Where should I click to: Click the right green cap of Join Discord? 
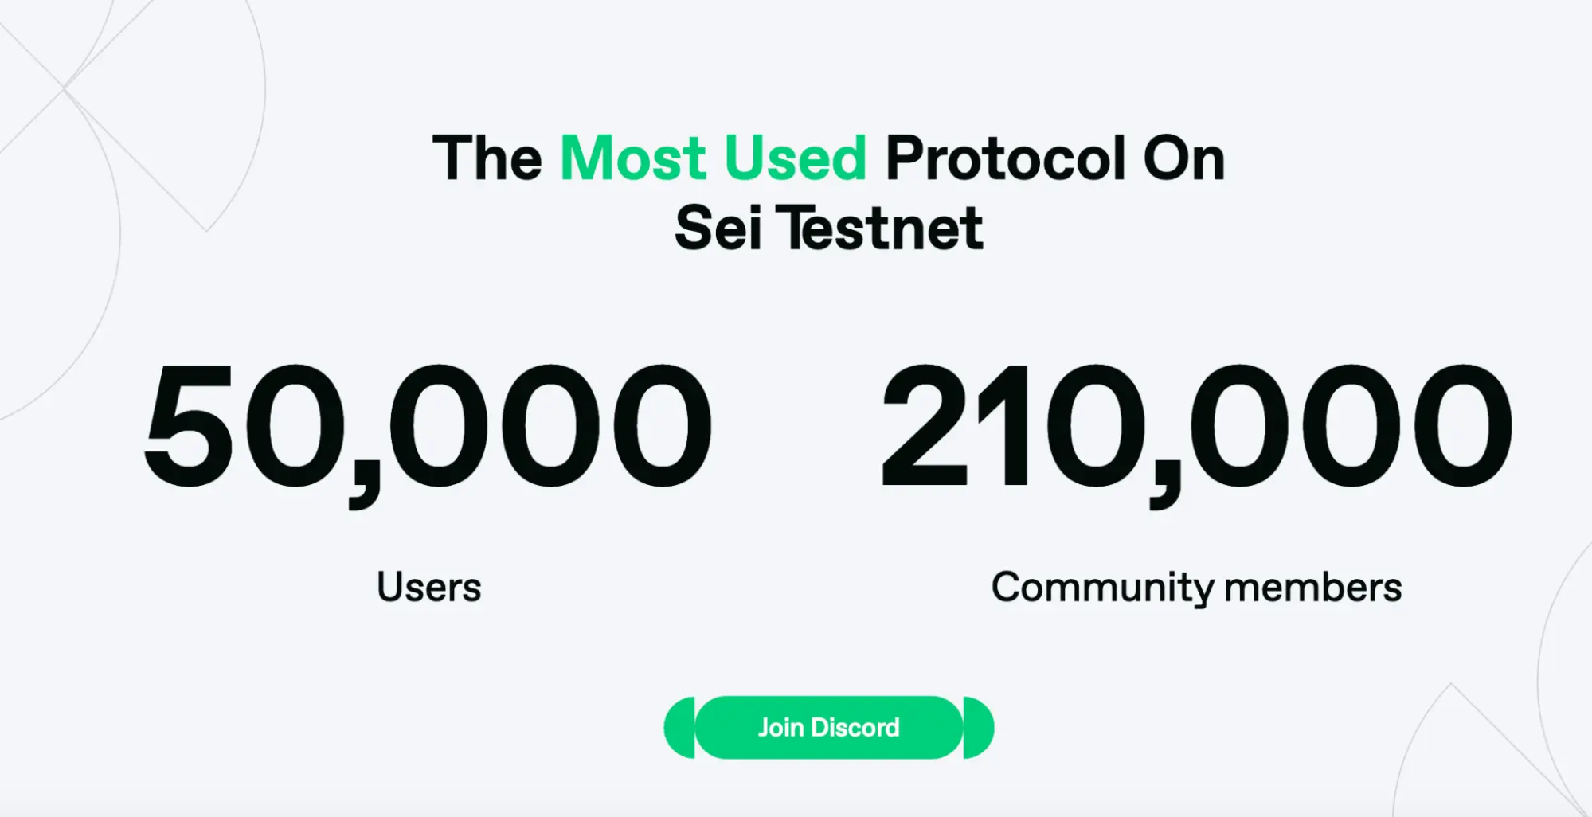click(x=978, y=727)
